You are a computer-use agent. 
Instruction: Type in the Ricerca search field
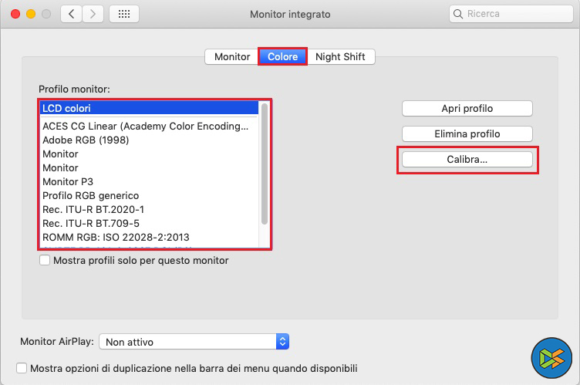[513, 14]
